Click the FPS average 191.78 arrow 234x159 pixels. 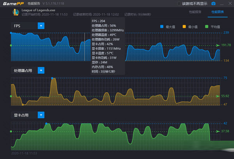[x=218, y=45]
